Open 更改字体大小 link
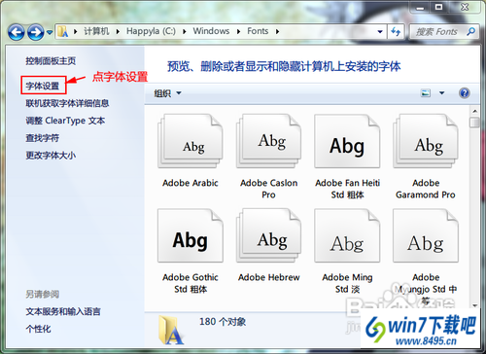 tap(51, 156)
